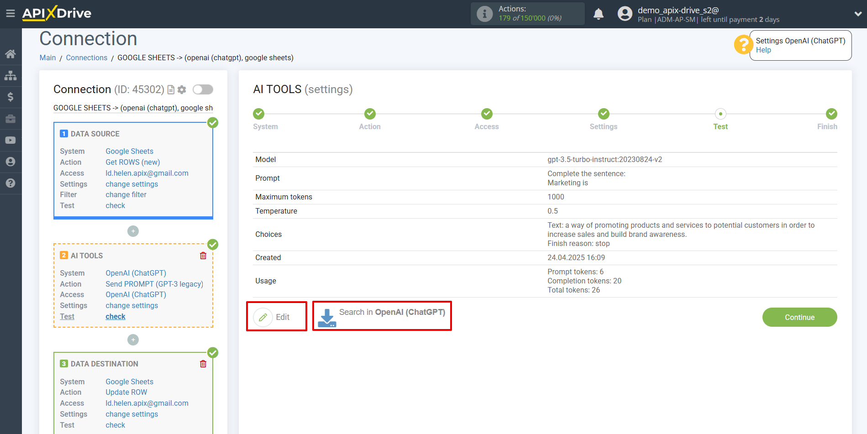Click the Edit button label

(283, 317)
